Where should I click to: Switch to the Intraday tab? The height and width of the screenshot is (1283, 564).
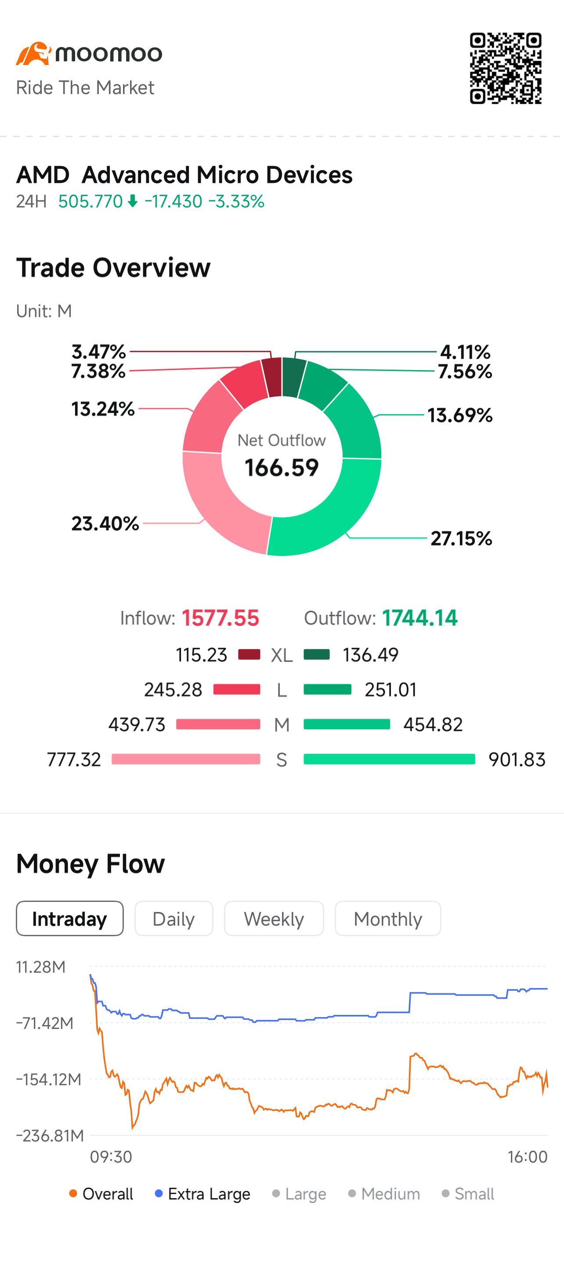coord(70,919)
